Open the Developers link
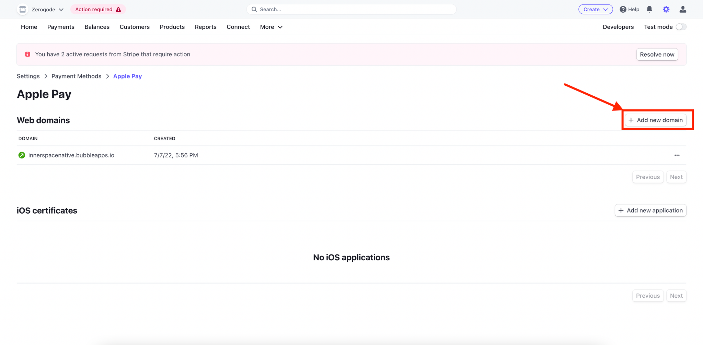Image resolution: width=703 pixels, height=345 pixels. 618,27
